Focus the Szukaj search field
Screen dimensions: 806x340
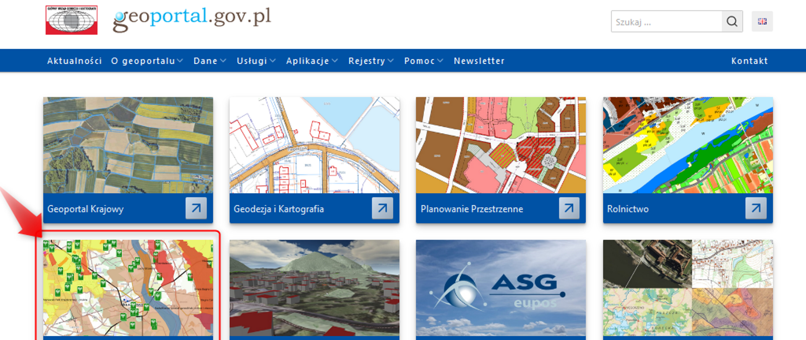tap(666, 21)
